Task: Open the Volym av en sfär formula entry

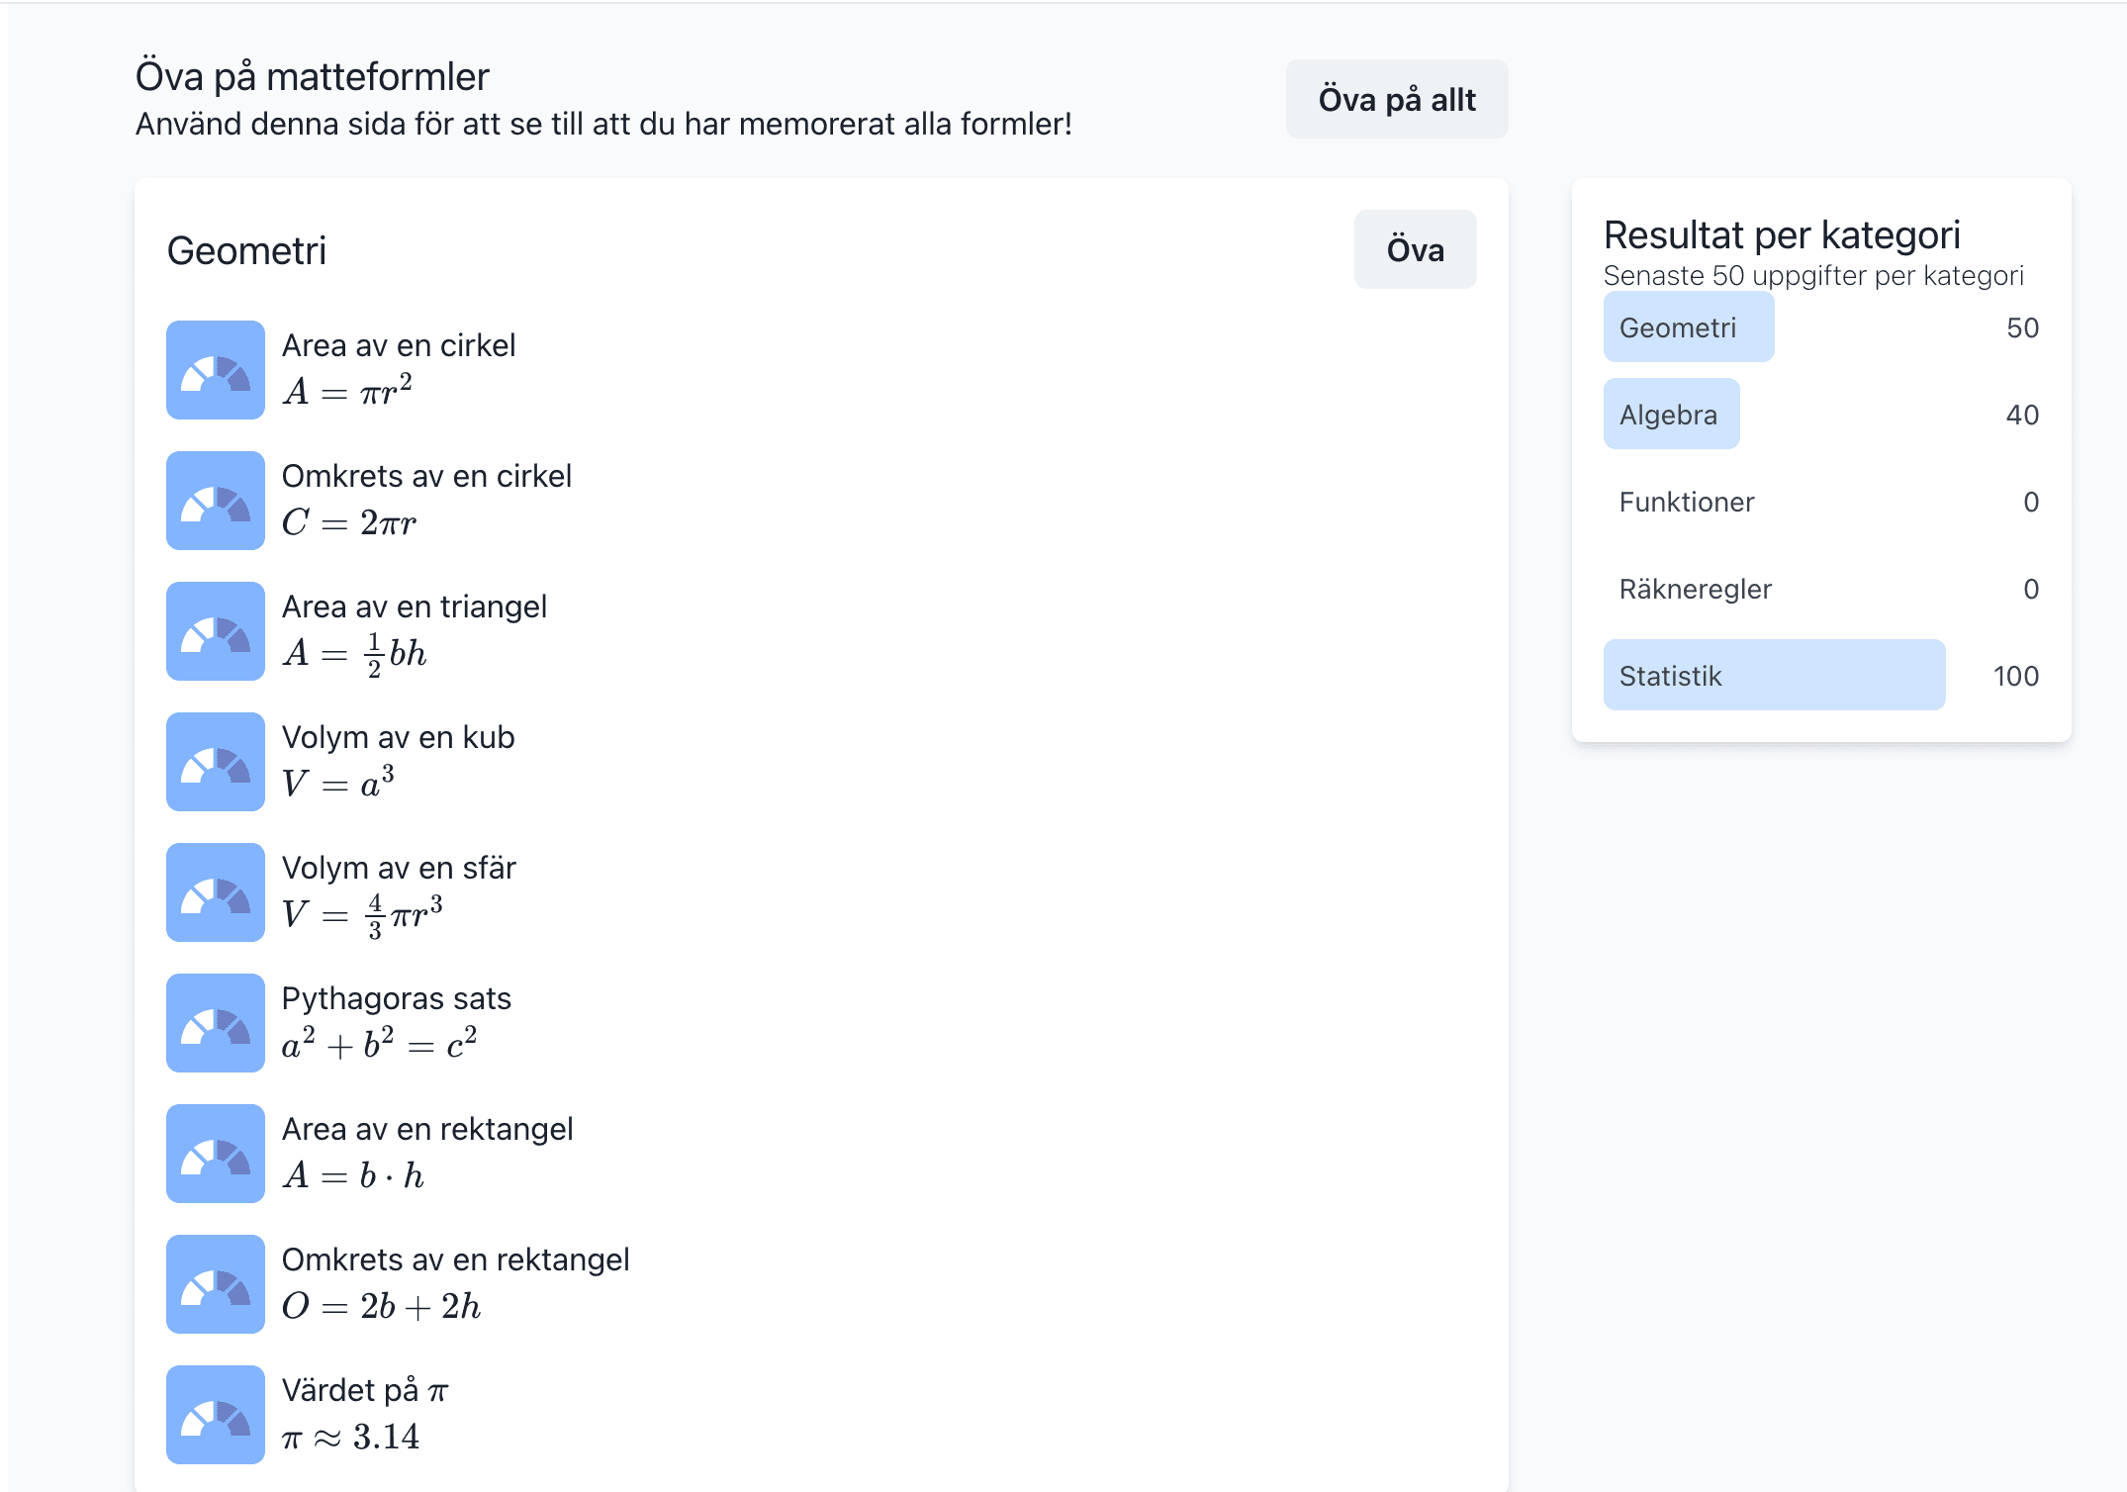Action: click(399, 868)
